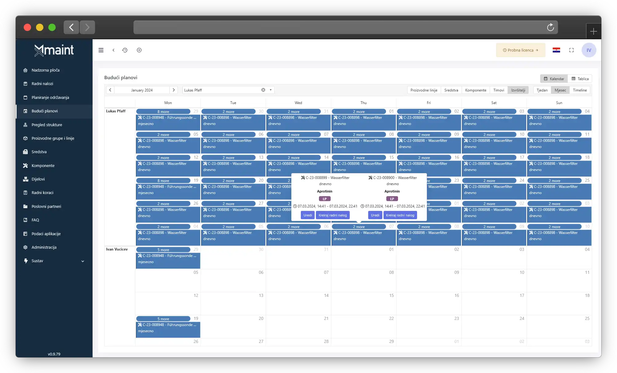Open Pregled strukture in sidebar
This screenshot has width=617, height=373.
[x=47, y=125]
